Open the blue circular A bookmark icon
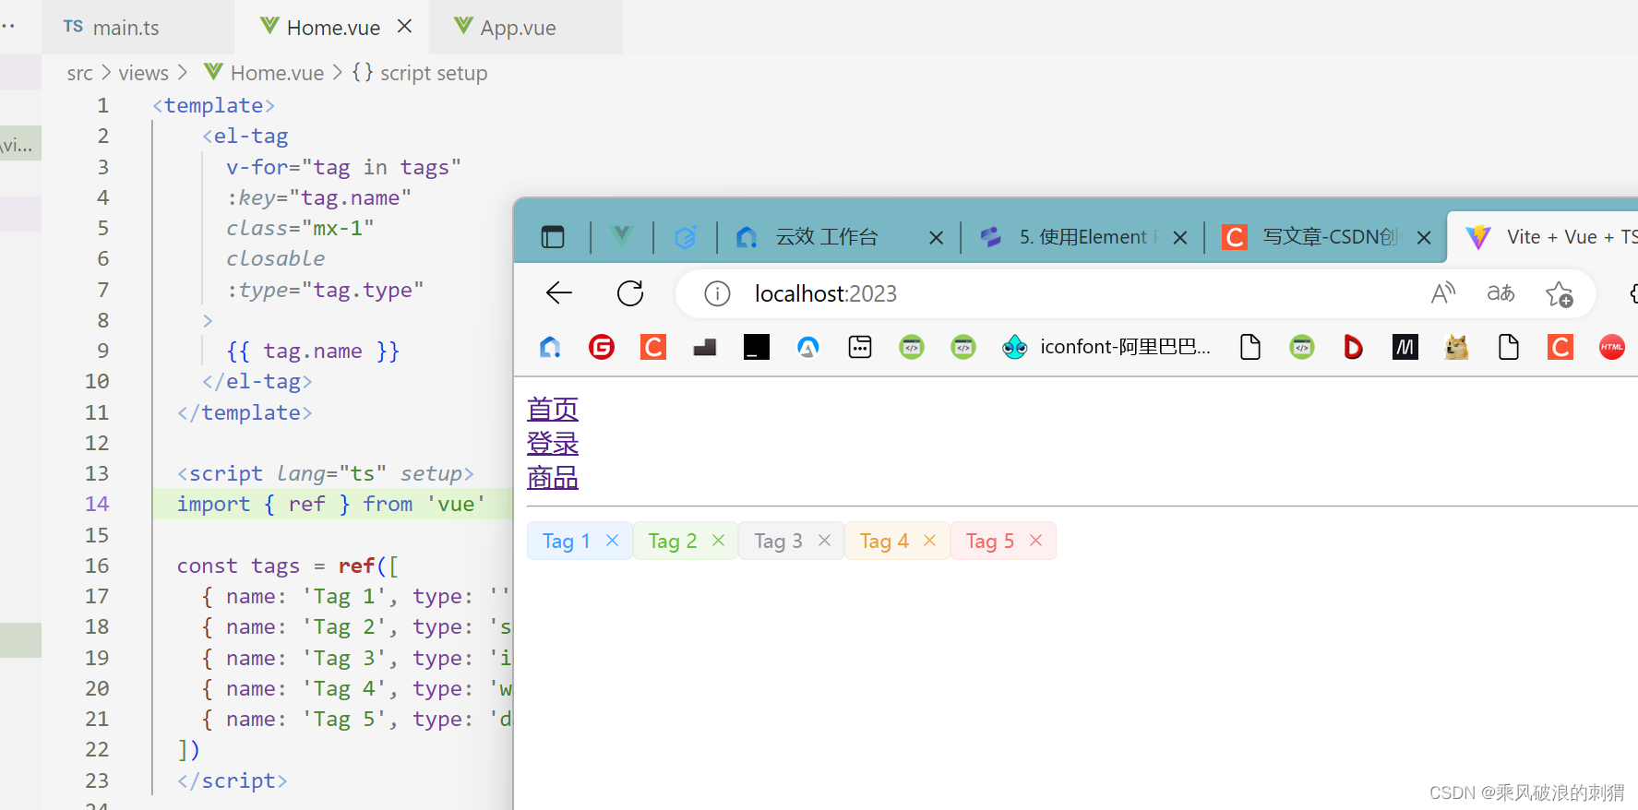Image resolution: width=1638 pixels, height=810 pixels. pyautogui.click(x=808, y=347)
